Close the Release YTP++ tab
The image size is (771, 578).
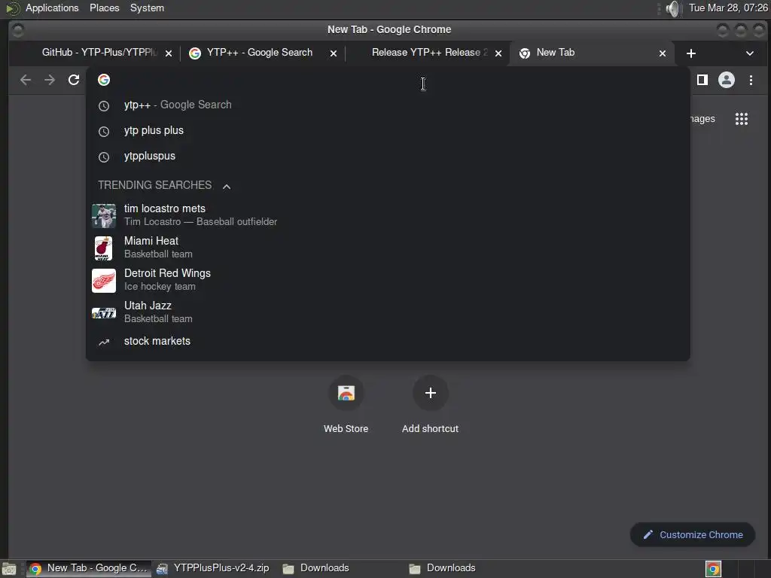(498, 53)
